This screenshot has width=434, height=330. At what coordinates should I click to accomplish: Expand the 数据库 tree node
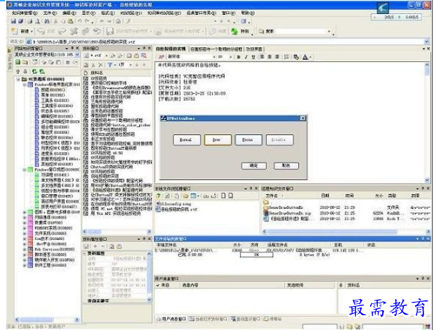click(x=25, y=222)
